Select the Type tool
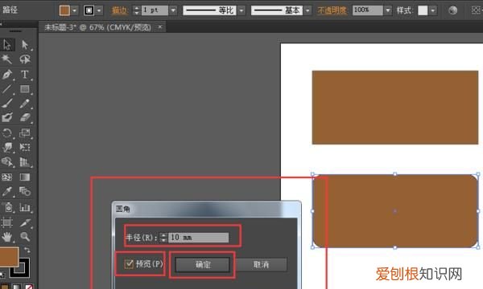483x289 pixels. click(x=25, y=75)
